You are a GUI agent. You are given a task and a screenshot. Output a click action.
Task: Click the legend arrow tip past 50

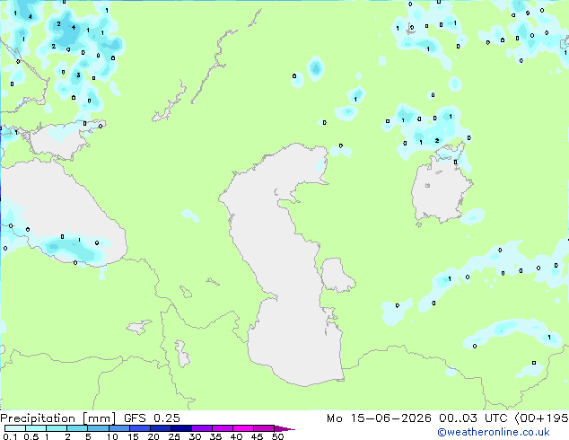[x=284, y=428]
